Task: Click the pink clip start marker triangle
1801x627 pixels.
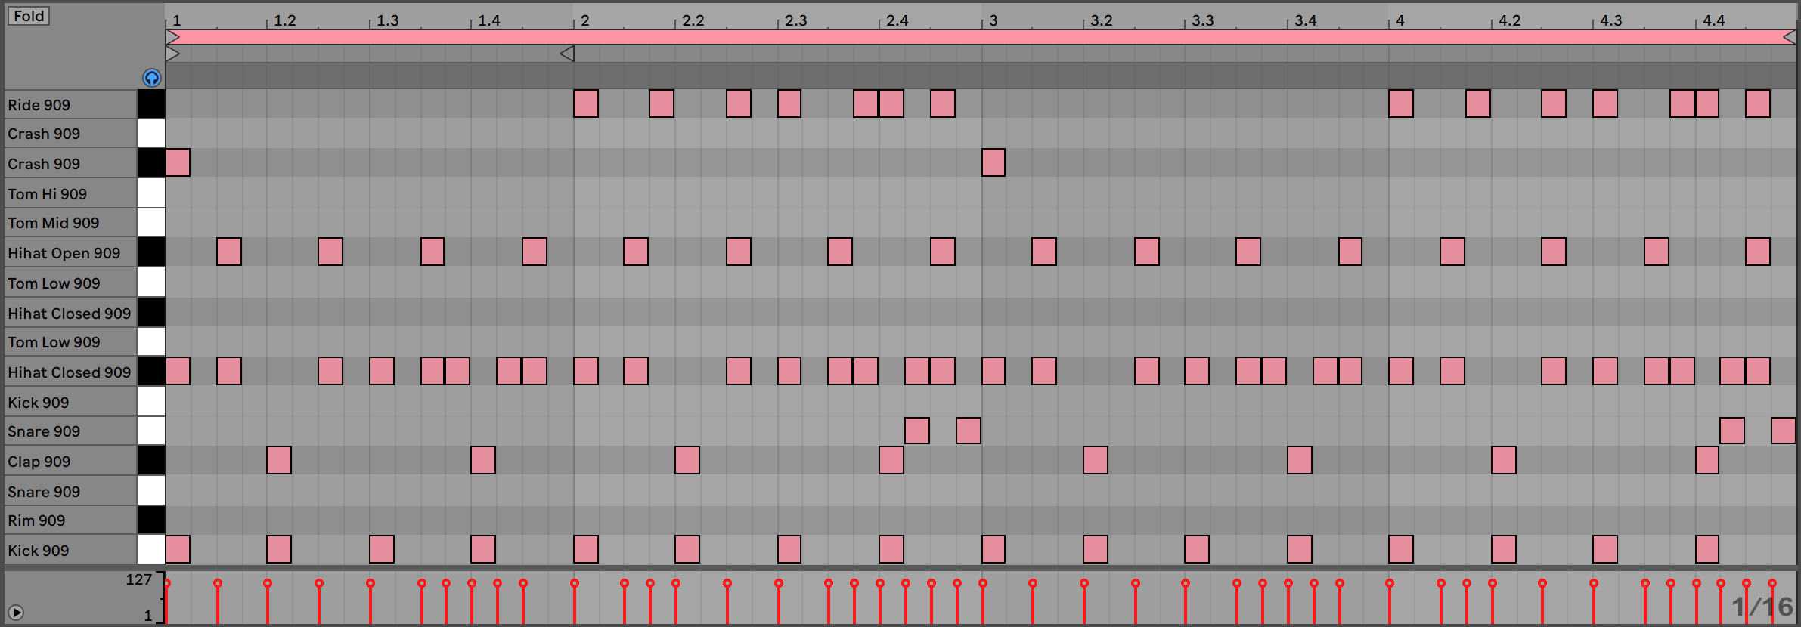Action: (x=172, y=37)
